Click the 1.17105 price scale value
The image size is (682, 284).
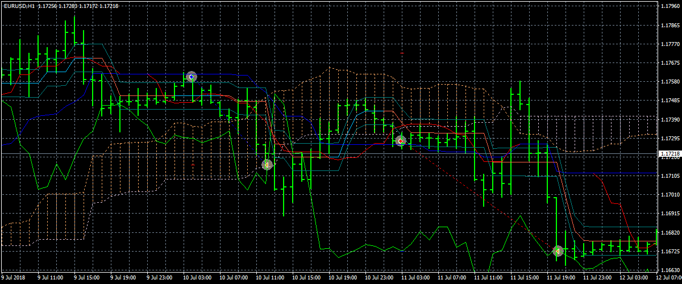point(671,176)
